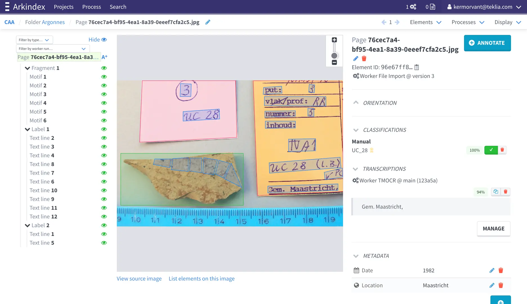
Task: Click the pencil icon beside the breadcrumb page name
Action: (x=208, y=22)
